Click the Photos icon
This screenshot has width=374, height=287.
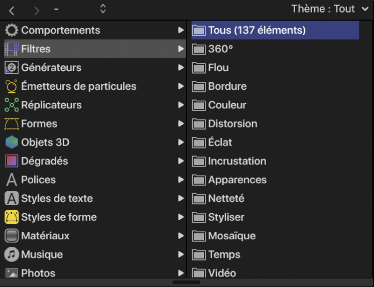coord(12,273)
